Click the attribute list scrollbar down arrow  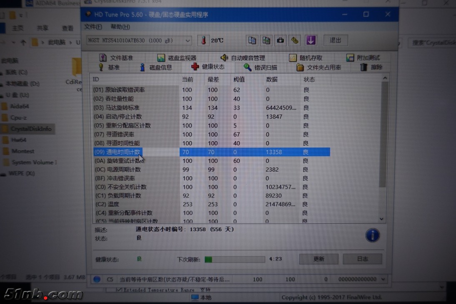point(382,219)
